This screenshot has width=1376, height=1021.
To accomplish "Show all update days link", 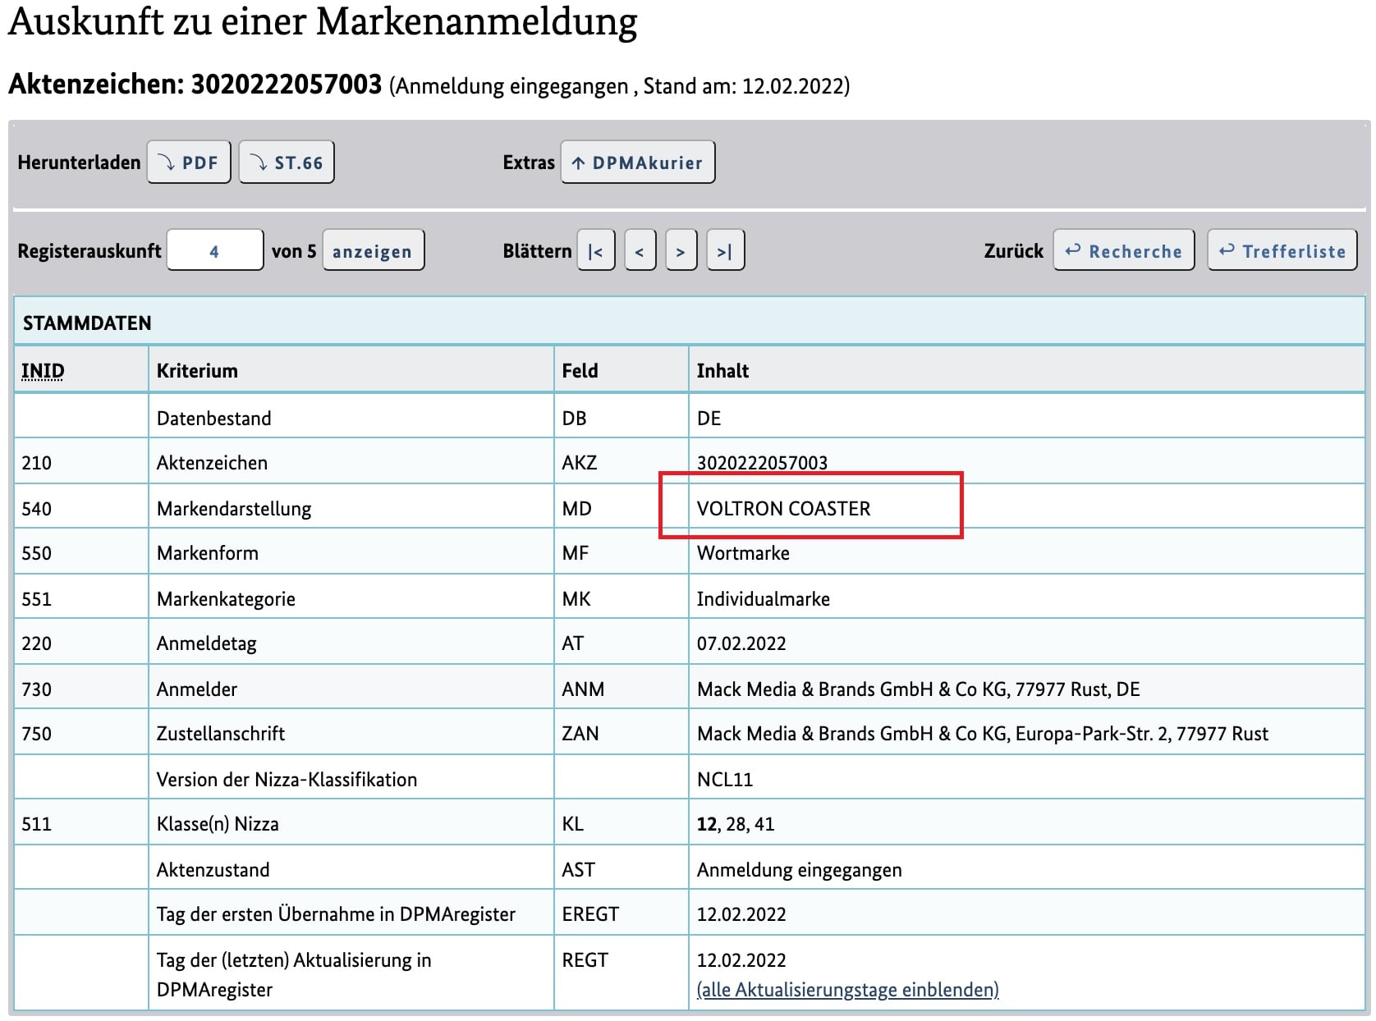I will point(847,990).
